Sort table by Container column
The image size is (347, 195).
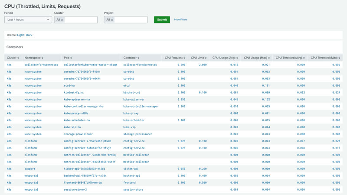131,58
